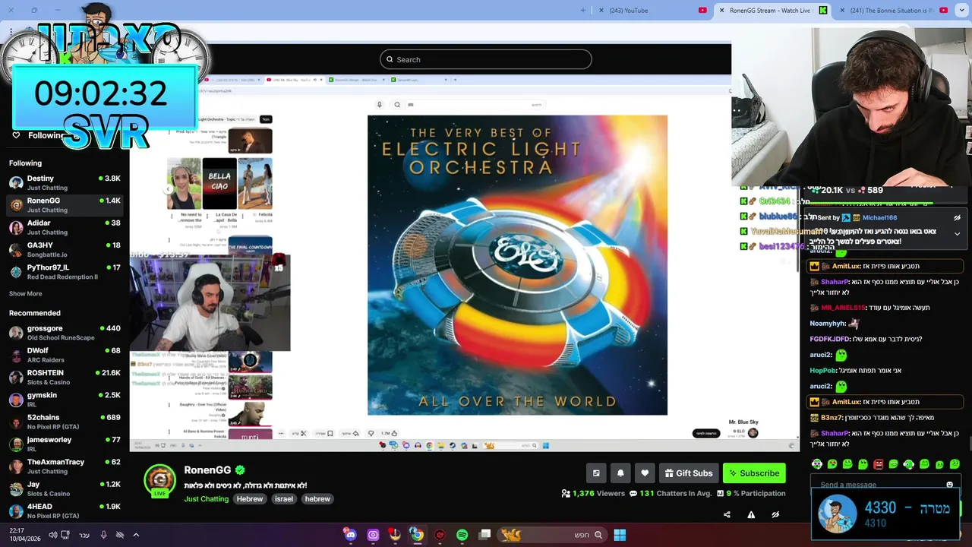The height and width of the screenshot is (547, 972).
Task: Open the עבר language switcher in taskbar
Action: pyautogui.click(x=84, y=535)
